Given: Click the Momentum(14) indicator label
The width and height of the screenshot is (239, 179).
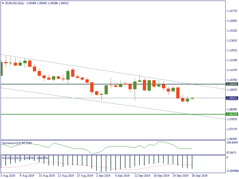Looking at the screenshot, I should 17,143.
